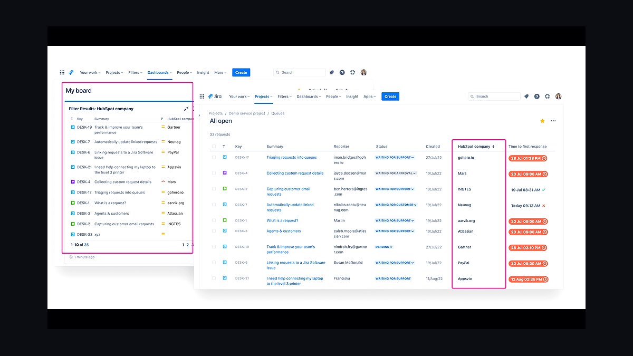The height and width of the screenshot is (356, 633).
Task: Click request type icon for DESK-4 queue row
Action: [225, 173]
